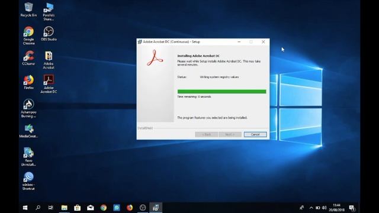The width and height of the screenshot is (379, 213).
Task: Switch to OBS Studio in the taskbar
Action: click(x=143, y=208)
